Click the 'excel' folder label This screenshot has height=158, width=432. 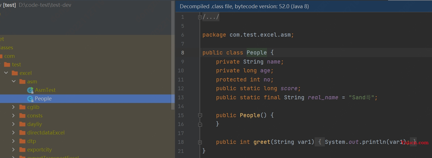(x=26, y=73)
